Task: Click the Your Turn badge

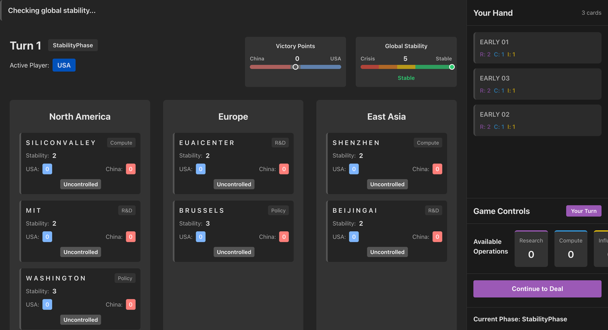Action: 583,211
